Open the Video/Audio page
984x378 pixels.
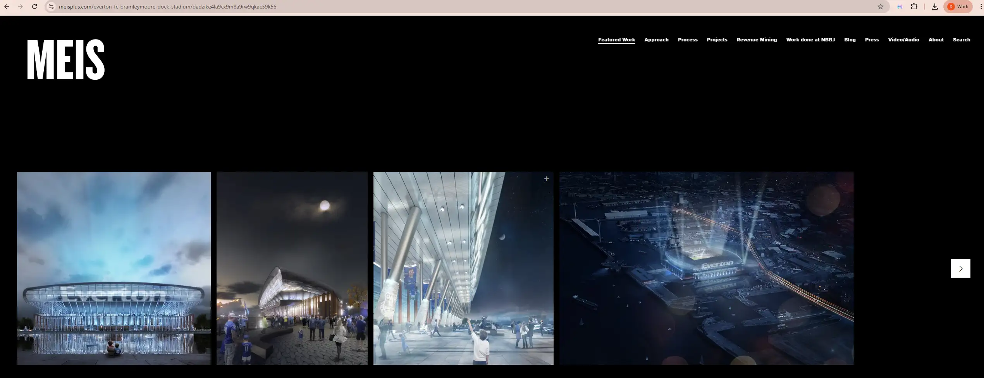pos(903,40)
